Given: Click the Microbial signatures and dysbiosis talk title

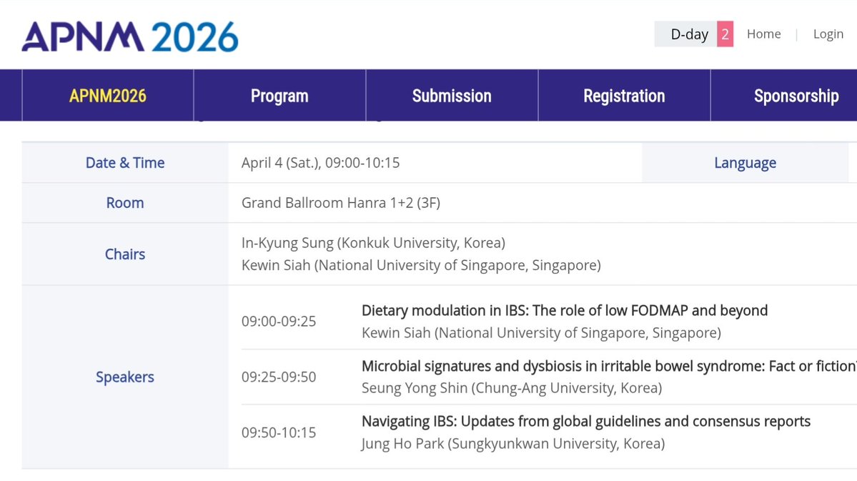Looking at the screenshot, I should pyautogui.click(x=609, y=366).
